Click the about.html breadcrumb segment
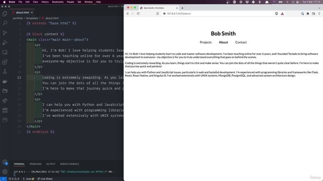This screenshot has height=181, width=323. point(52,18)
